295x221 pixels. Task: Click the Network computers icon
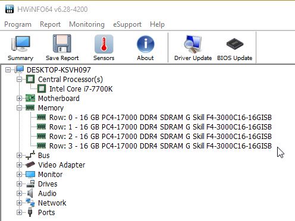tap(30, 203)
